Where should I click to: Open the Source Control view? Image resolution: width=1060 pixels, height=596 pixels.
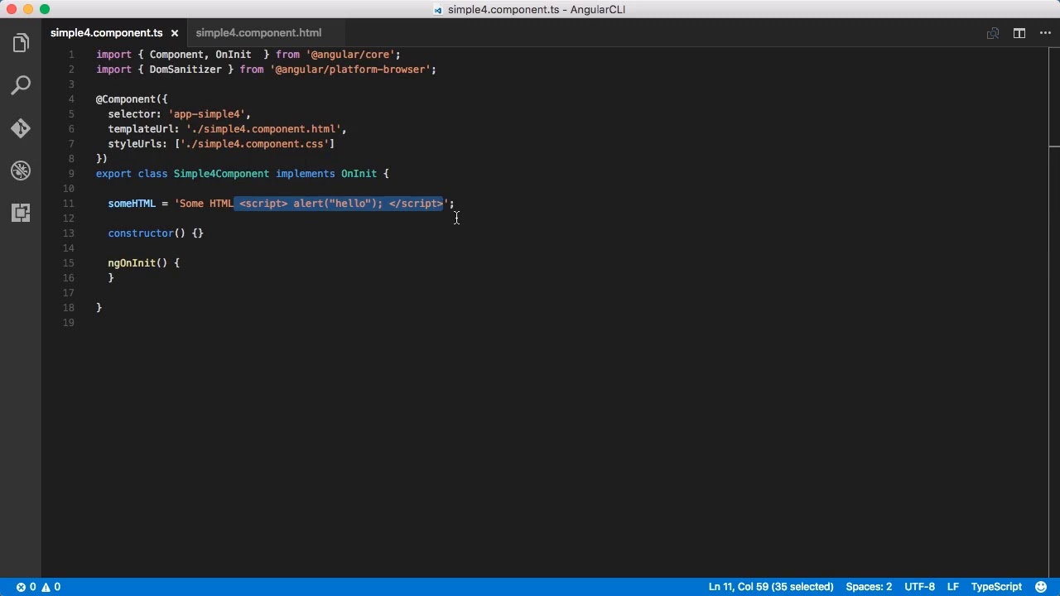[x=21, y=128]
